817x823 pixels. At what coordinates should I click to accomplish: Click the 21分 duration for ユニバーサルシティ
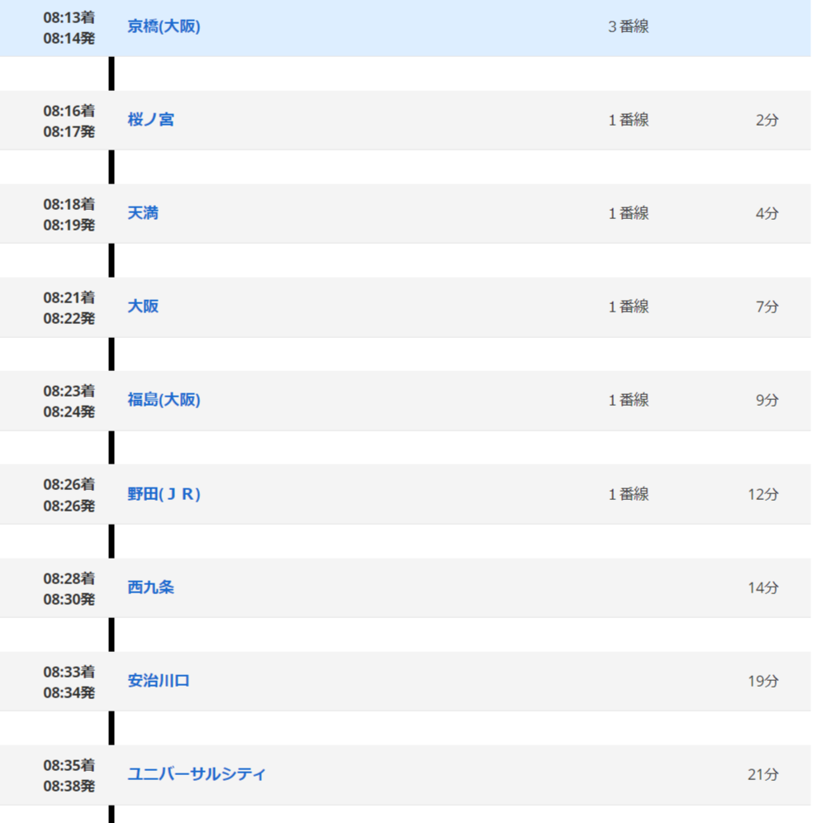coord(762,774)
